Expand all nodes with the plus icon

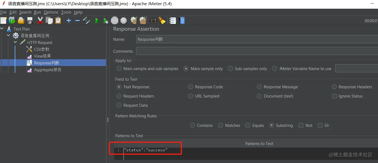click(x=69, y=20)
